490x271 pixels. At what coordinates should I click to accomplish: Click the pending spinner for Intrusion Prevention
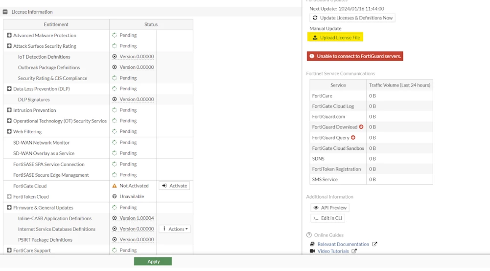[x=115, y=110]
